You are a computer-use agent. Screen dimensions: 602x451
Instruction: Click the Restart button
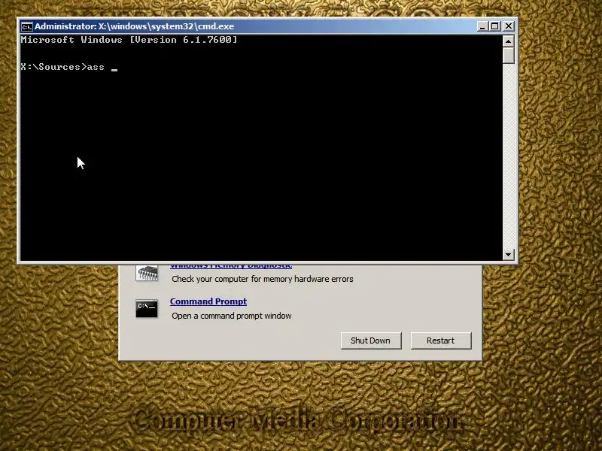pyautogui.click(x=441, y=341)
